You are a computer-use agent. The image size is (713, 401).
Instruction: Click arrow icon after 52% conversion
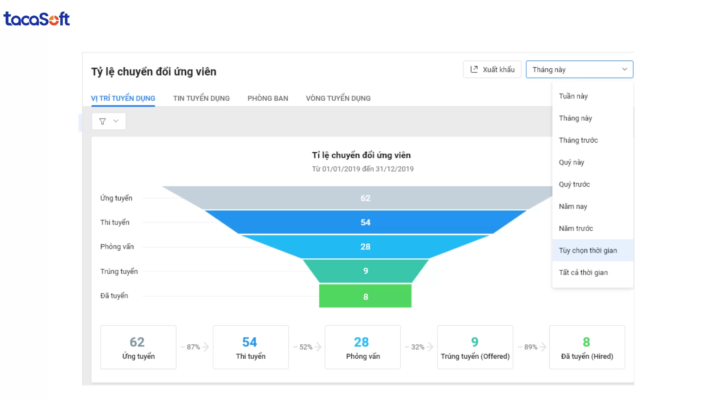pyautogui.click(x=318, y=347)
